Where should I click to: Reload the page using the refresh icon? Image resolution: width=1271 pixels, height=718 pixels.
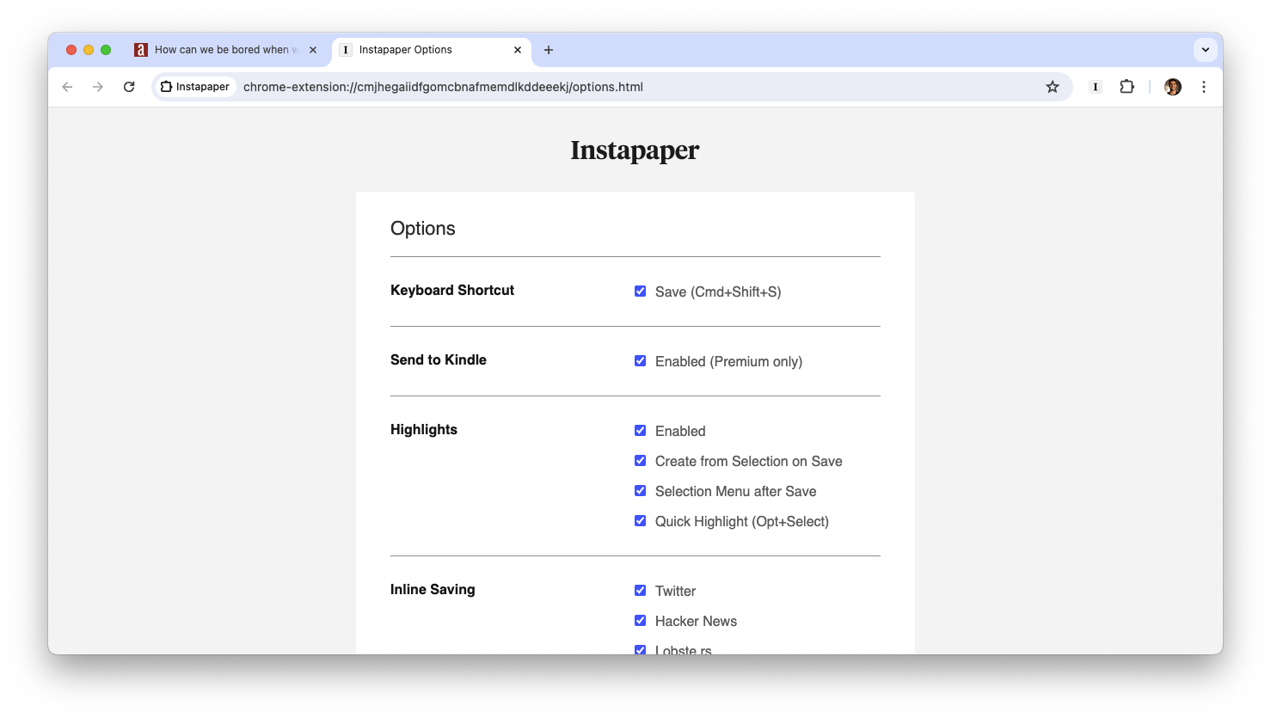click(x=129, y=87)
